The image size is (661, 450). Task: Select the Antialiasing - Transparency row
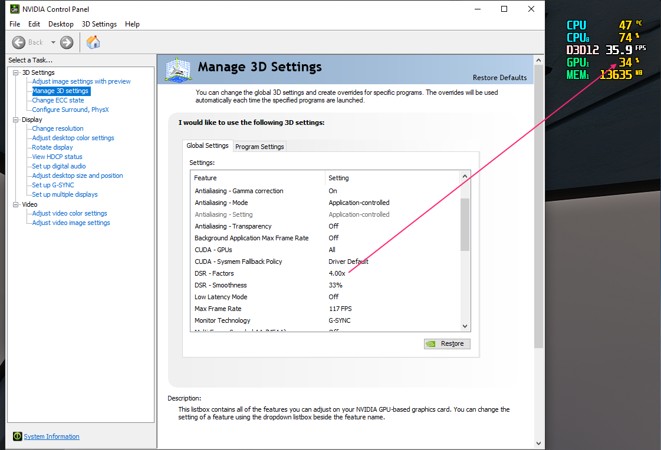pos(325,226)
